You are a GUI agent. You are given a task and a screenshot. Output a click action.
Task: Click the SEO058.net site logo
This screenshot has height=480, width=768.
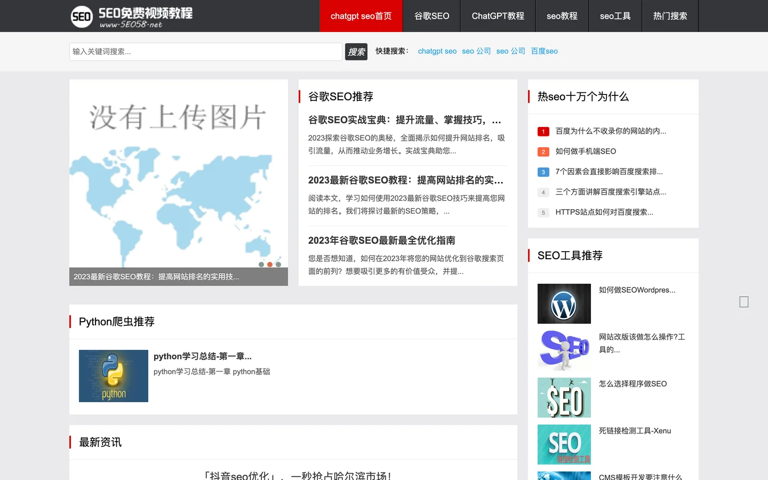132,17
